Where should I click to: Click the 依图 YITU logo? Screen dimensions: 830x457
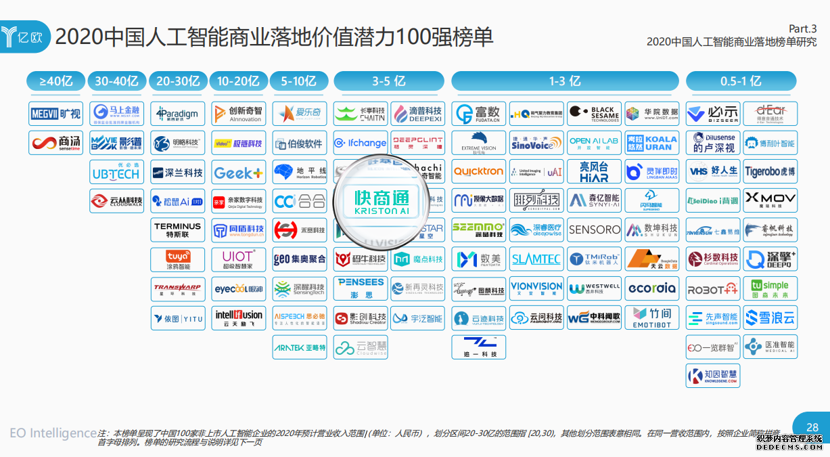pos(178,318)
